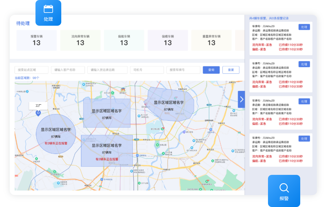327x207 pixels.
Task: Select the 偏载车辆 statistics card
Action: point(168,40)
